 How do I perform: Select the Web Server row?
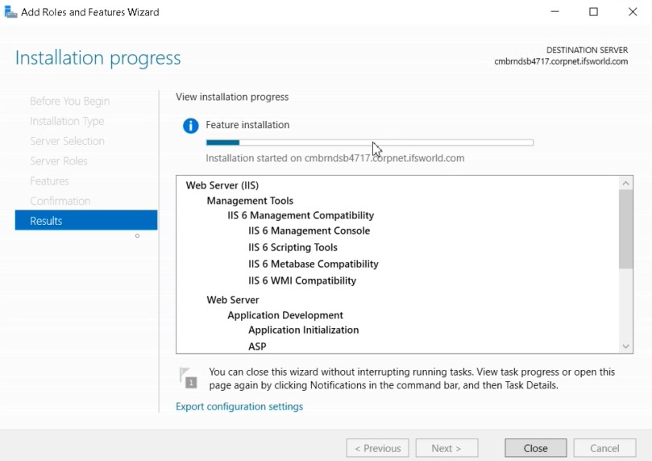pos(233,300)
